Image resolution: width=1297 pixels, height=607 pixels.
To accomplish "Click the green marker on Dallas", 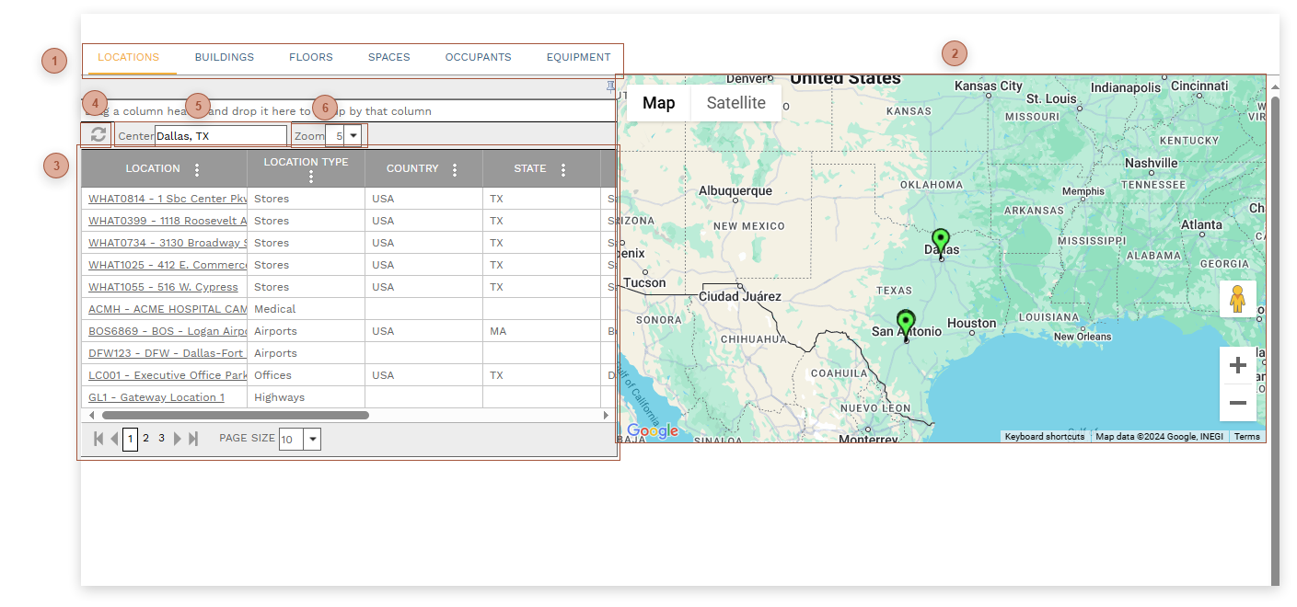I will pos(940,241).
